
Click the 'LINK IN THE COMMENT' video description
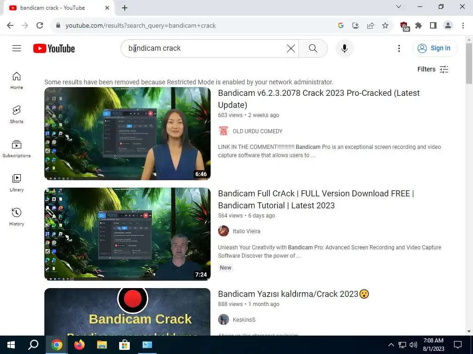(x=329, y=151)
